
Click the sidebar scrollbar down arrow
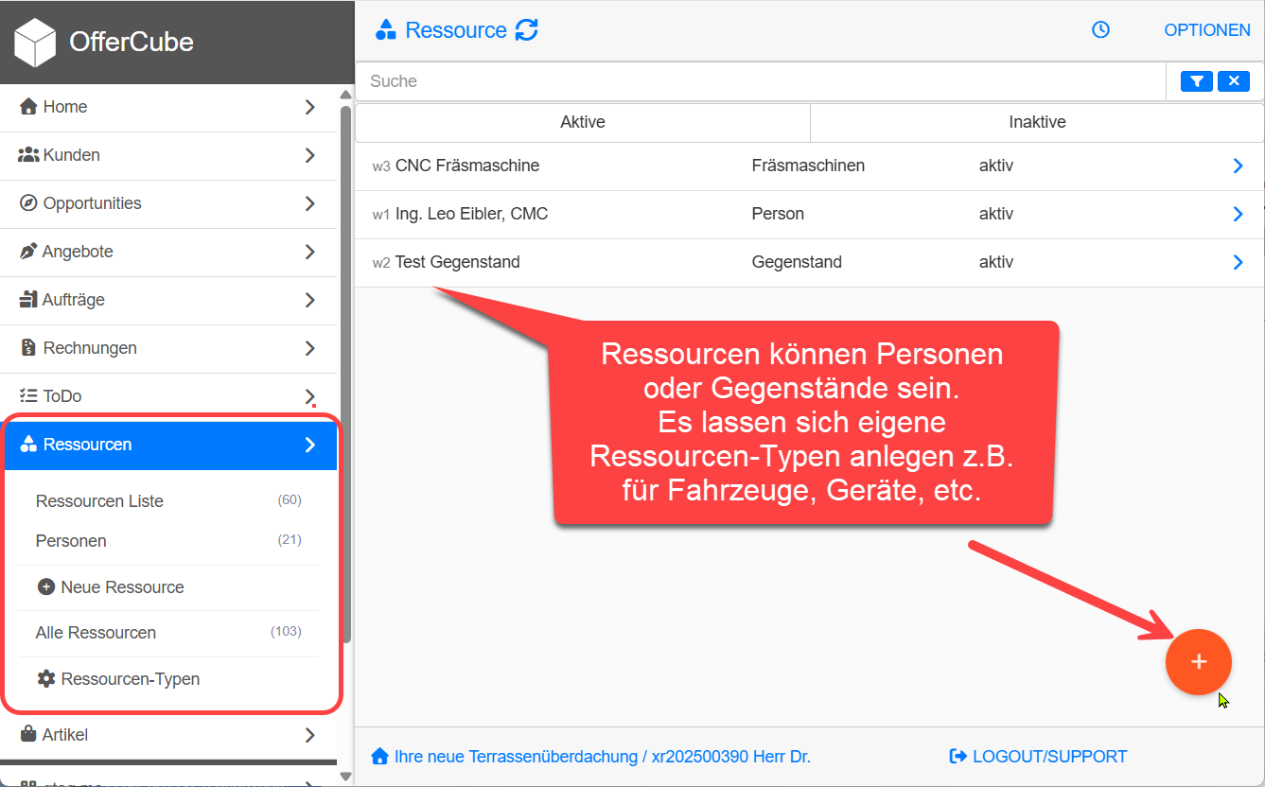coord(345,777)
